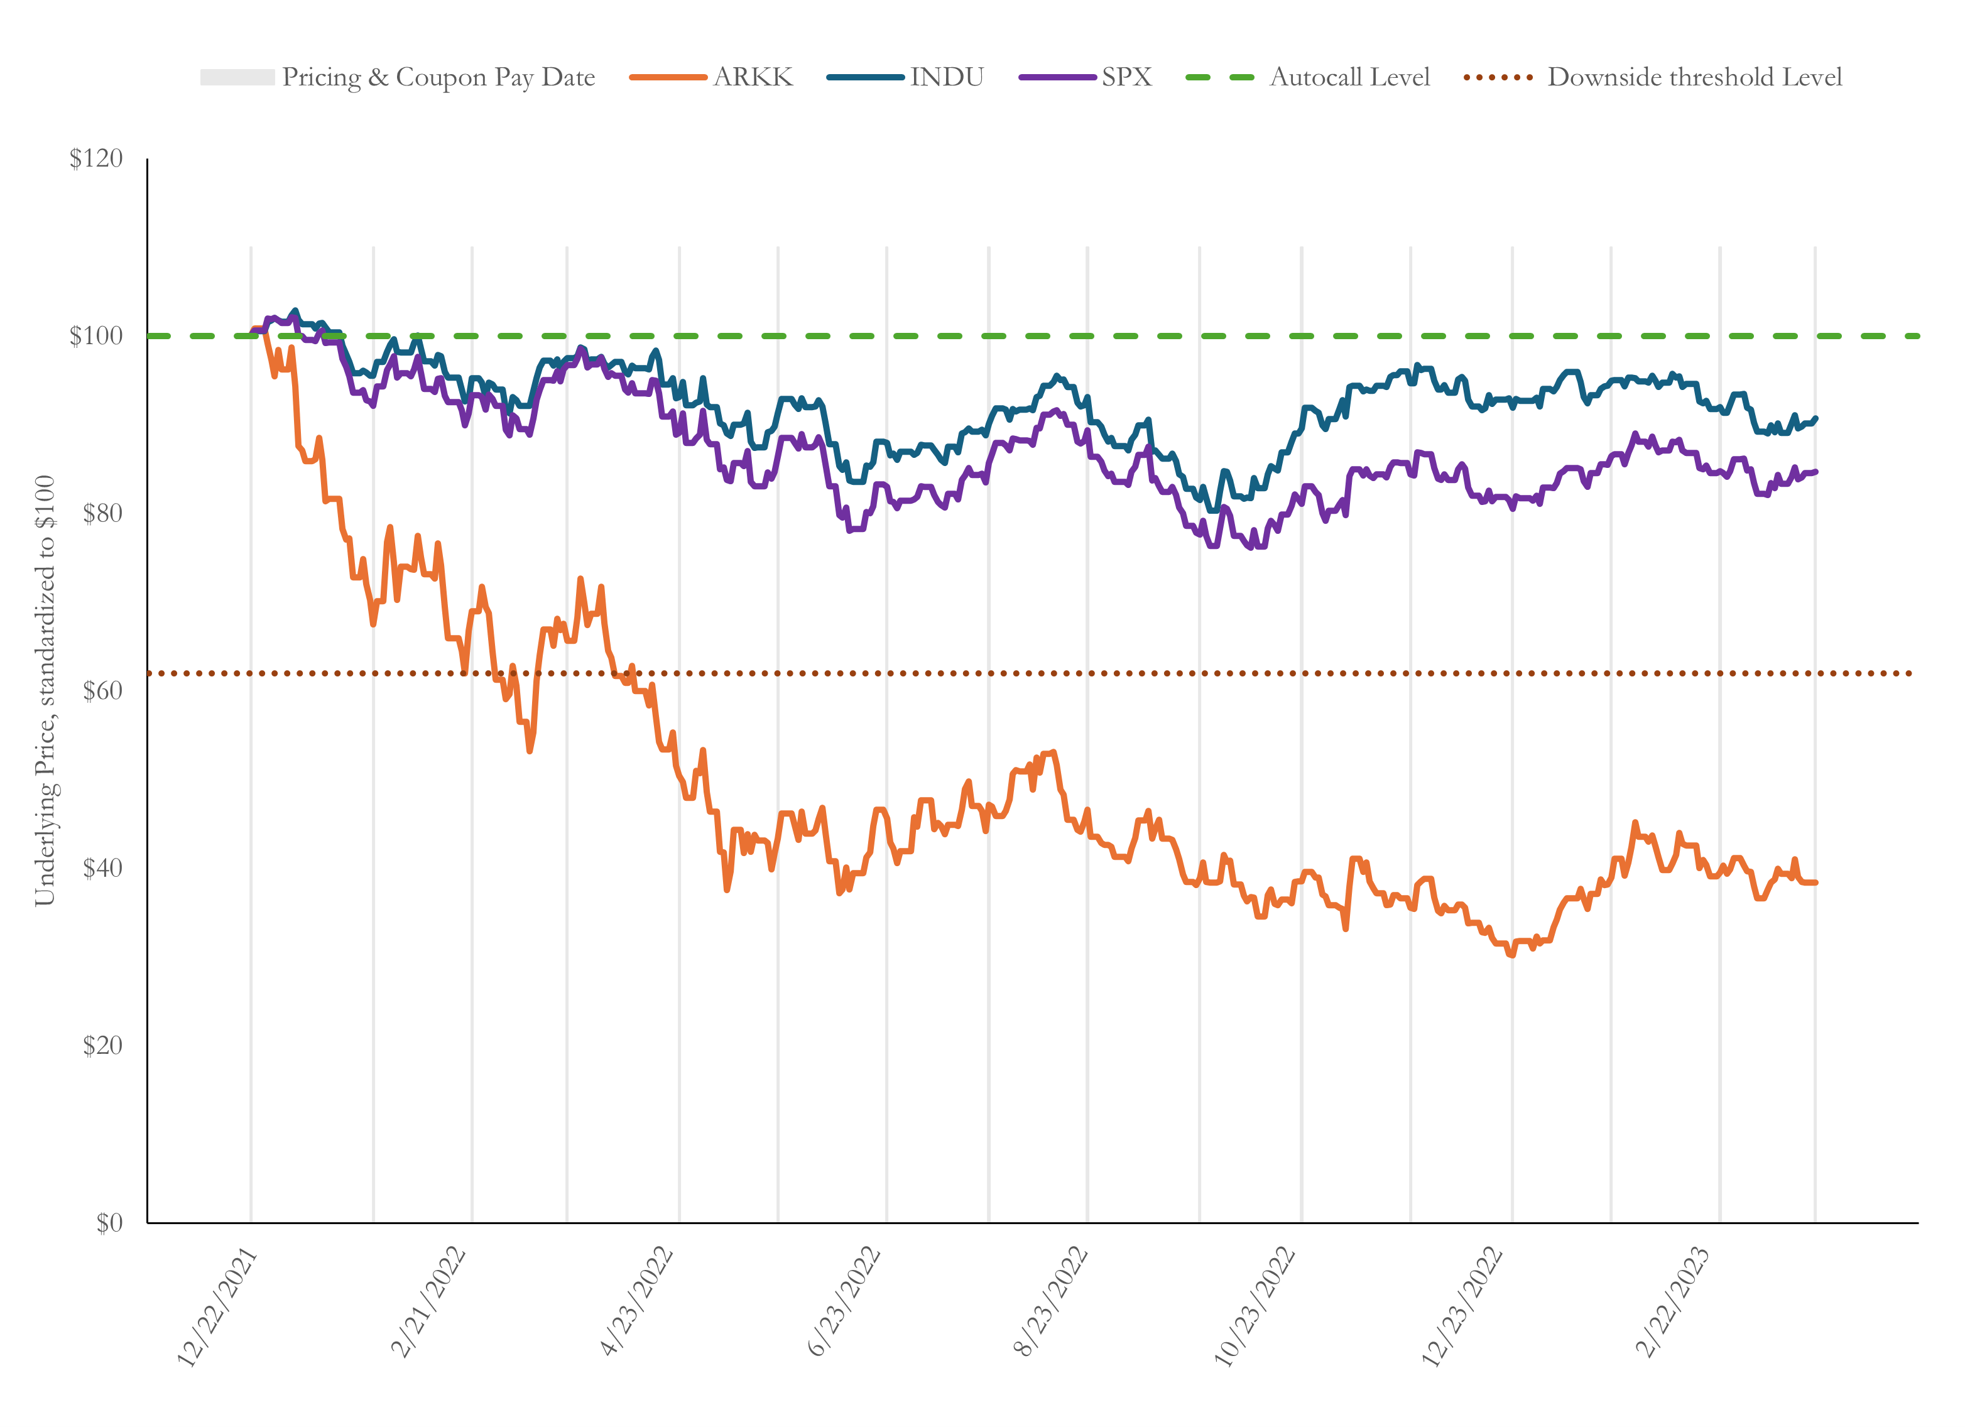Click the $100 y-axis label
1965x1427 pixels.
pos(96,335)
